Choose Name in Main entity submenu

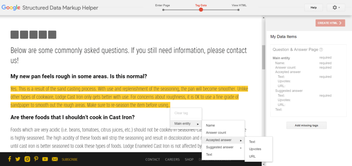coord(223,125)
